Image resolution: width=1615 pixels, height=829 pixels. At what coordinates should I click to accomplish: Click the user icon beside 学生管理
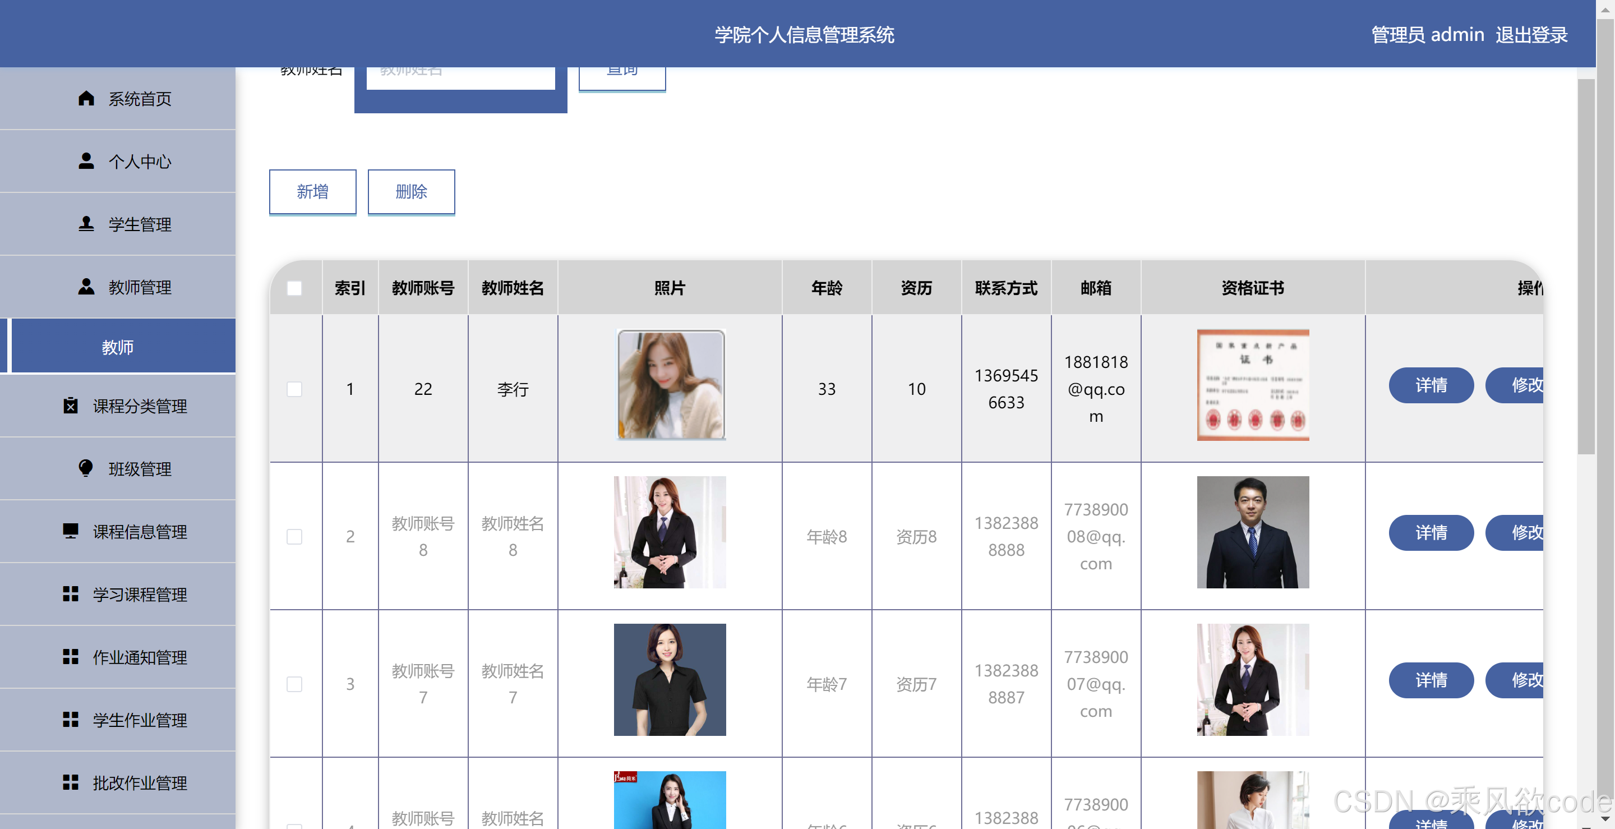(x=86, y=224)
